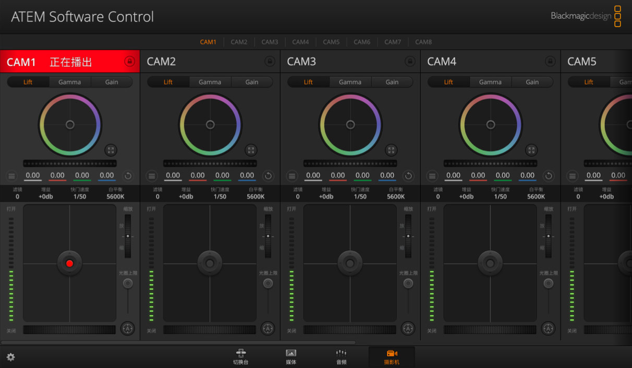This screenshot has height=368, width=632.
Task: Lock CAM2 controls with the padlock
Action: [270, 61]
